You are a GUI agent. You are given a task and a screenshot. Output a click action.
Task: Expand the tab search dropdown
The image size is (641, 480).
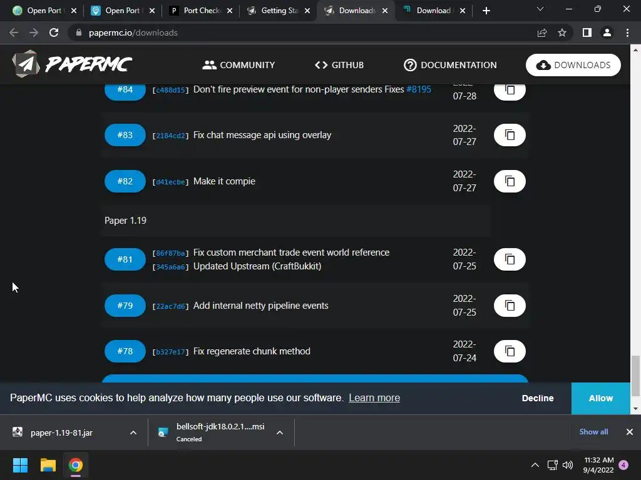(x=540, y=9)
